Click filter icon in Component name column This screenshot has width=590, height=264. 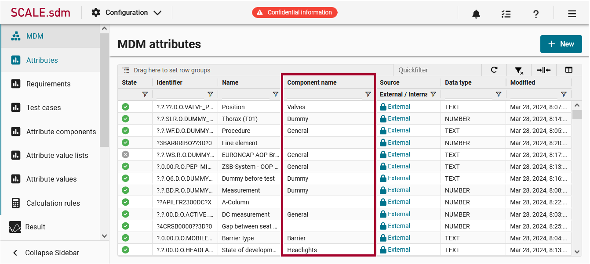point(368,94)
